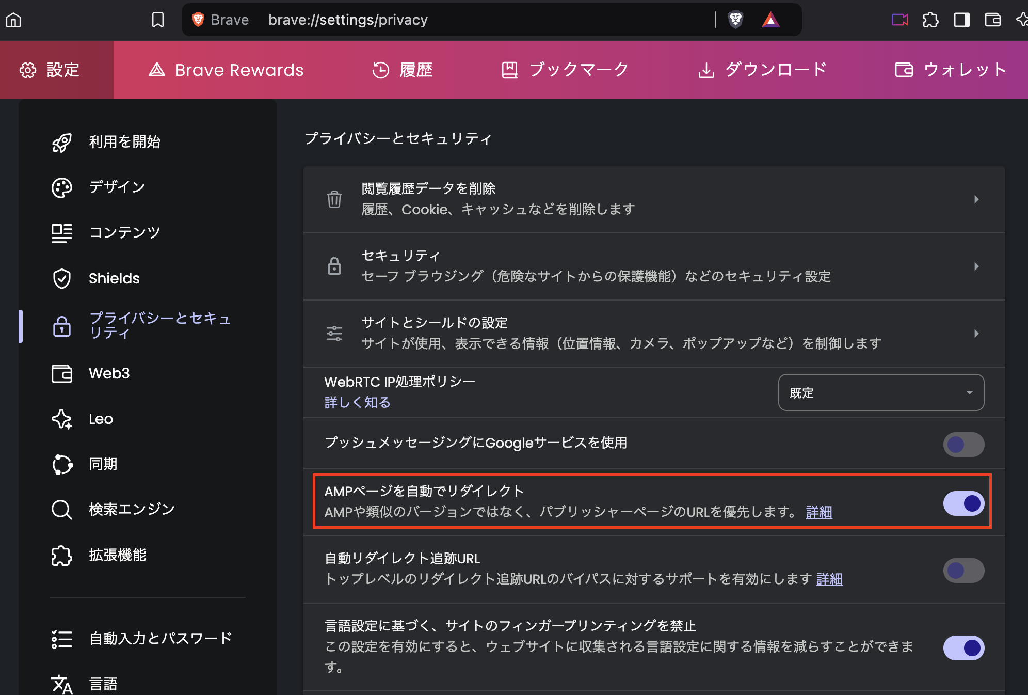The image size is (1028, 695).
Task: Click the translate icon for 言語
Action: (62, 685)
